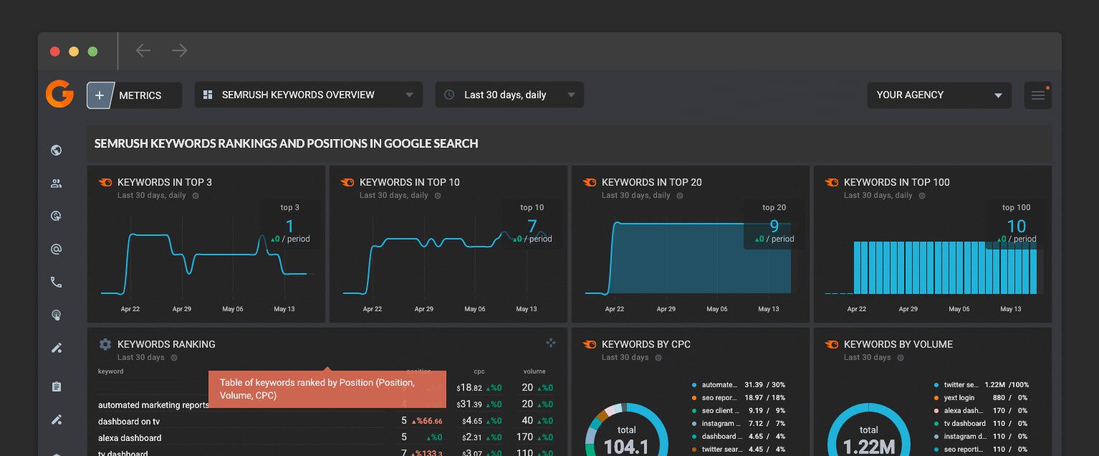Click the clock icon under Keywords by CPC
The width and height of the screenshot is (1099, 456).
658,357
